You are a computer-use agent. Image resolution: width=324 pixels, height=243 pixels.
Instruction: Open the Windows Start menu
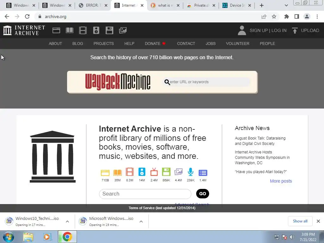click(x=9, y=237)
